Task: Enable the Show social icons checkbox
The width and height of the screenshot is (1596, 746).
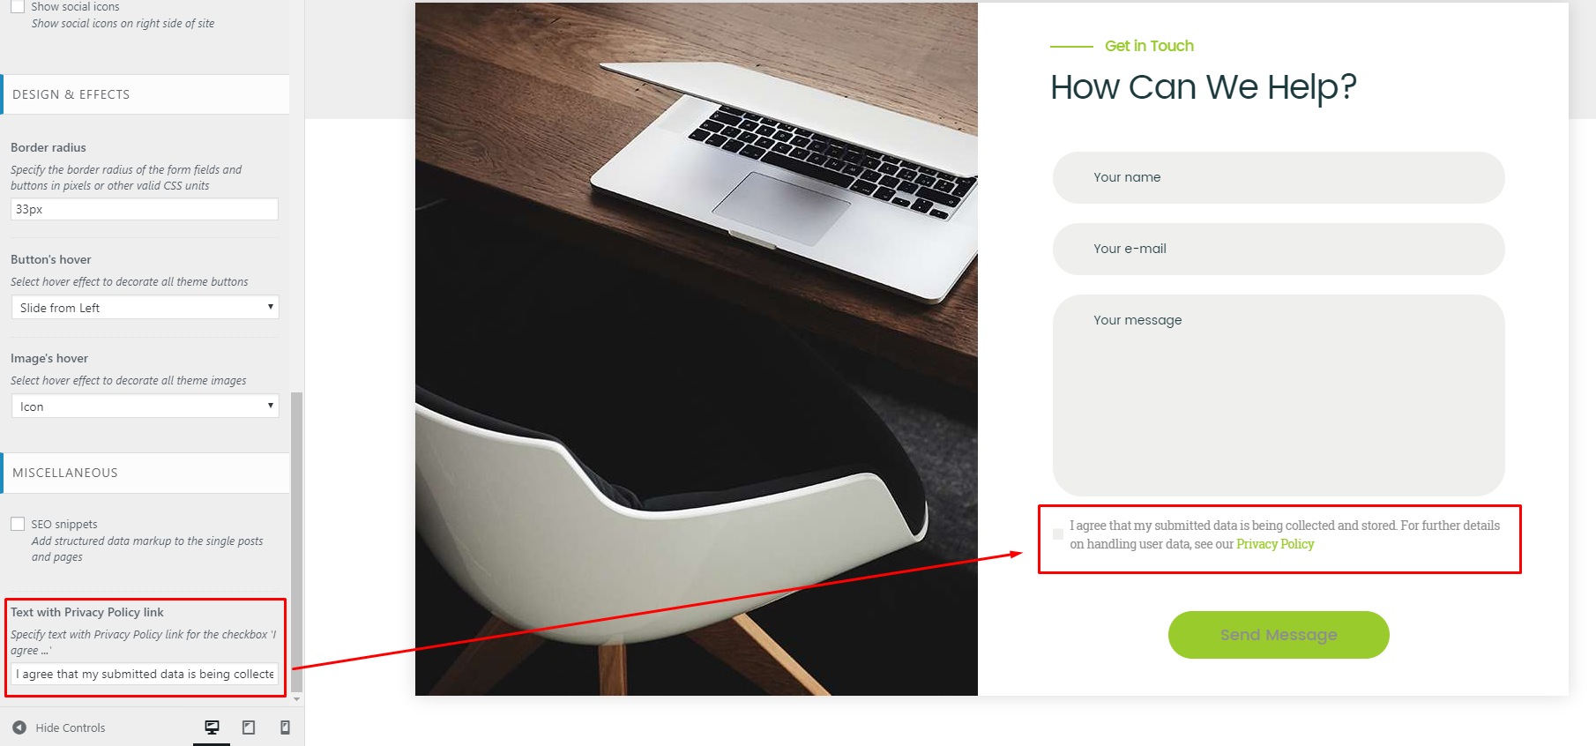Action: tap(18, 6)
